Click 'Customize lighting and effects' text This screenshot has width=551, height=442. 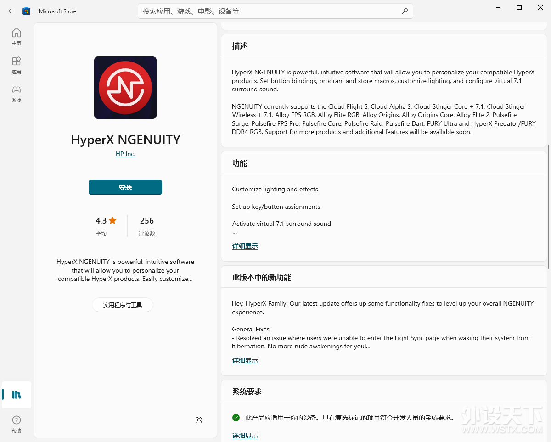pos(275,189)
